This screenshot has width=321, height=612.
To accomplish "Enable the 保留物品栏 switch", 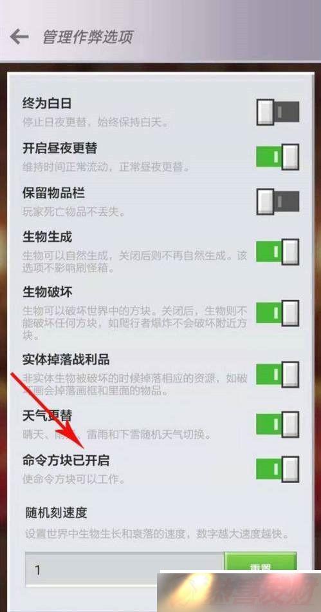I will 278,202.
